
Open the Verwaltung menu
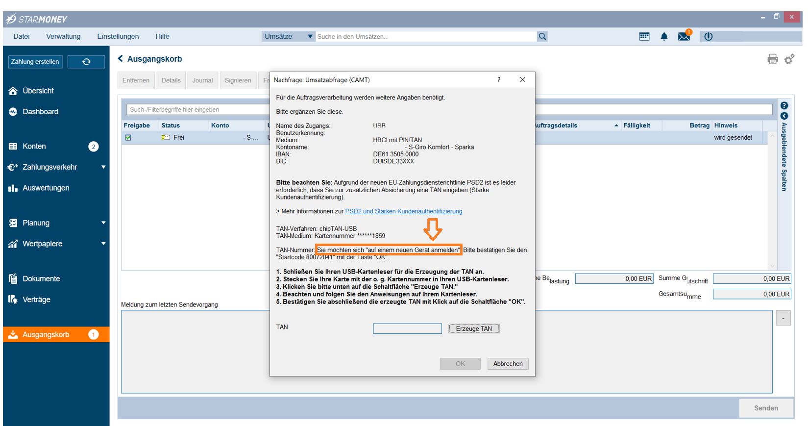click(x=63, y=37)
